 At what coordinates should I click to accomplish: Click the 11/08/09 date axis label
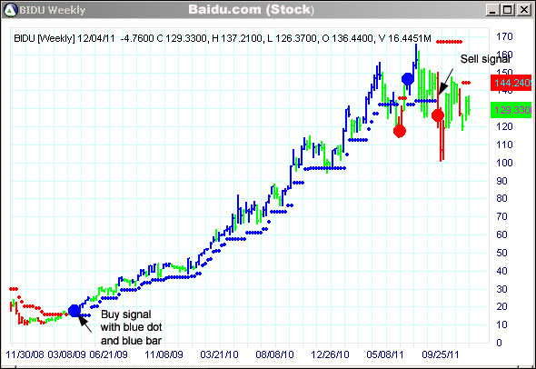(x=164, y=354)
